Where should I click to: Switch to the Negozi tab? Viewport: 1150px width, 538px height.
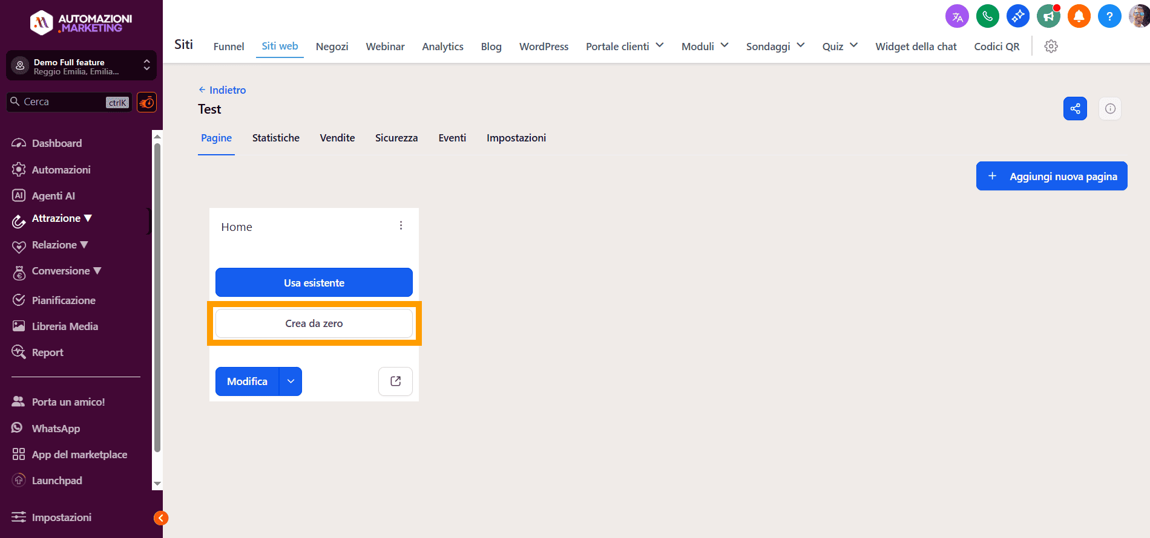[x=332, y=47]
